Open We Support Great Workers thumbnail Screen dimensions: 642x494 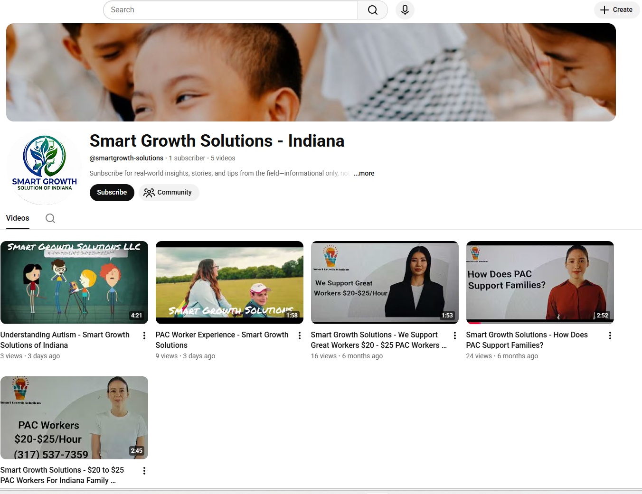(385, 282)
